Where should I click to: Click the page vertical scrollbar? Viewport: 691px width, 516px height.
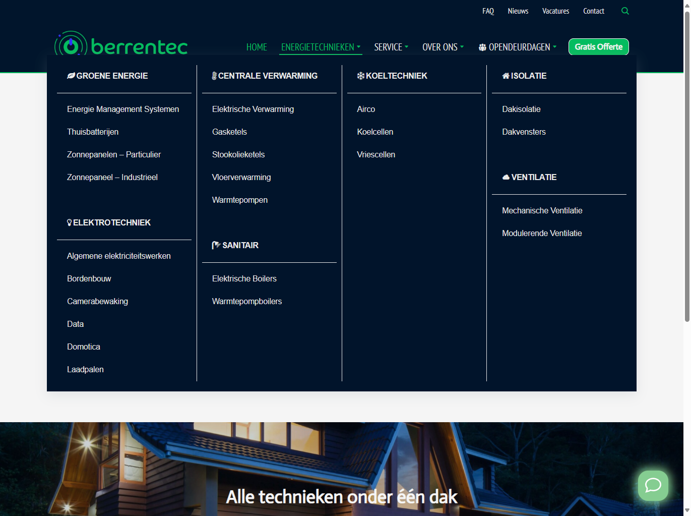tap(686, 166)
